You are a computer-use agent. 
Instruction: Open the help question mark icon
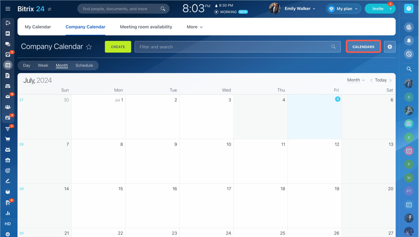[x=409, y=9]
